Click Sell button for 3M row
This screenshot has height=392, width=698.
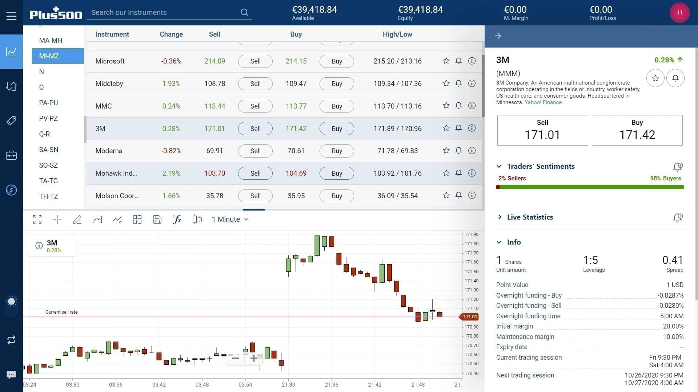[x=255, y=128]
